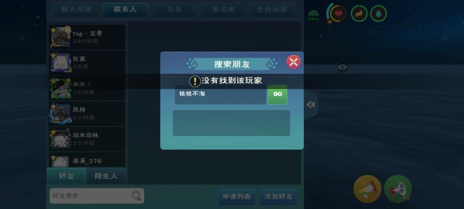This screenshot has height=209, width=464.
Task: Tap the yellow megaphone announcement icon
Action: [367, 189]
